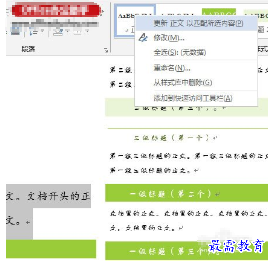Expand the shading color dropdown arrow

pyautogui.click(x=68, y=31)
